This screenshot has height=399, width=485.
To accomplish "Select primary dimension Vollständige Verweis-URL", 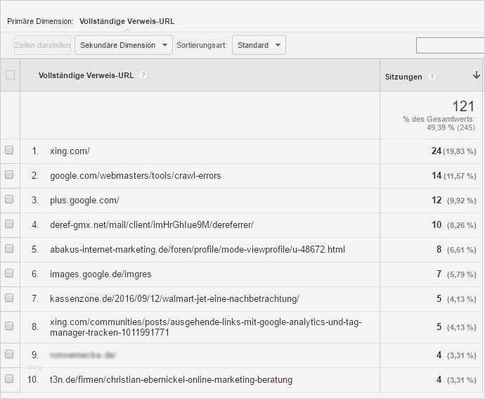I will pyautogui.click(x=127, y=21).
